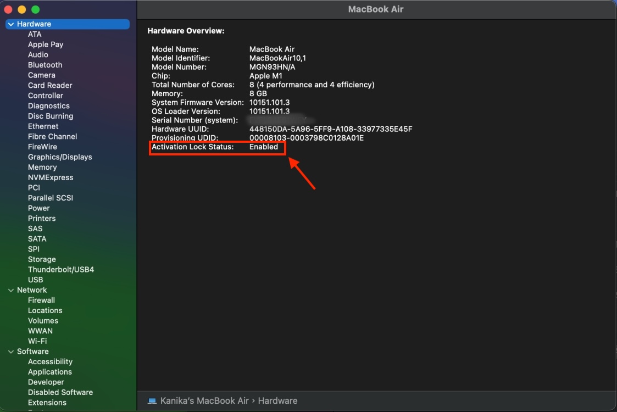Image resolution: width=617 pixels, height=412 pixels.
Task: Click the green full-screen window button
Action: tap(35, 10)
